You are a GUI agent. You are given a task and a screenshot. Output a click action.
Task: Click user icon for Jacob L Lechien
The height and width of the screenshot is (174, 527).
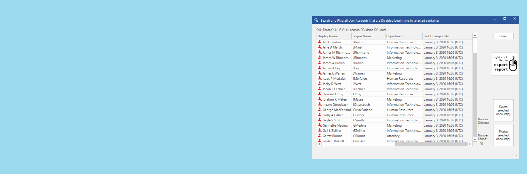320,89
